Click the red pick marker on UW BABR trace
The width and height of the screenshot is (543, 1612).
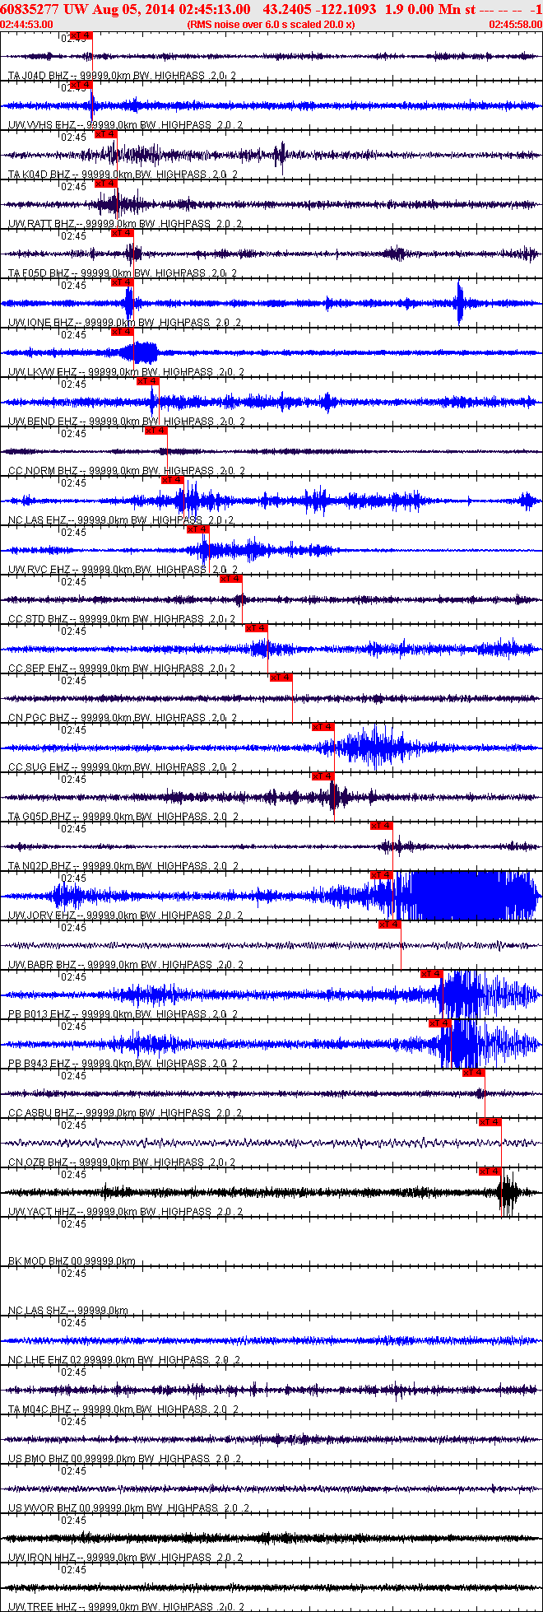pyautogui.click(x=390, y=925)
